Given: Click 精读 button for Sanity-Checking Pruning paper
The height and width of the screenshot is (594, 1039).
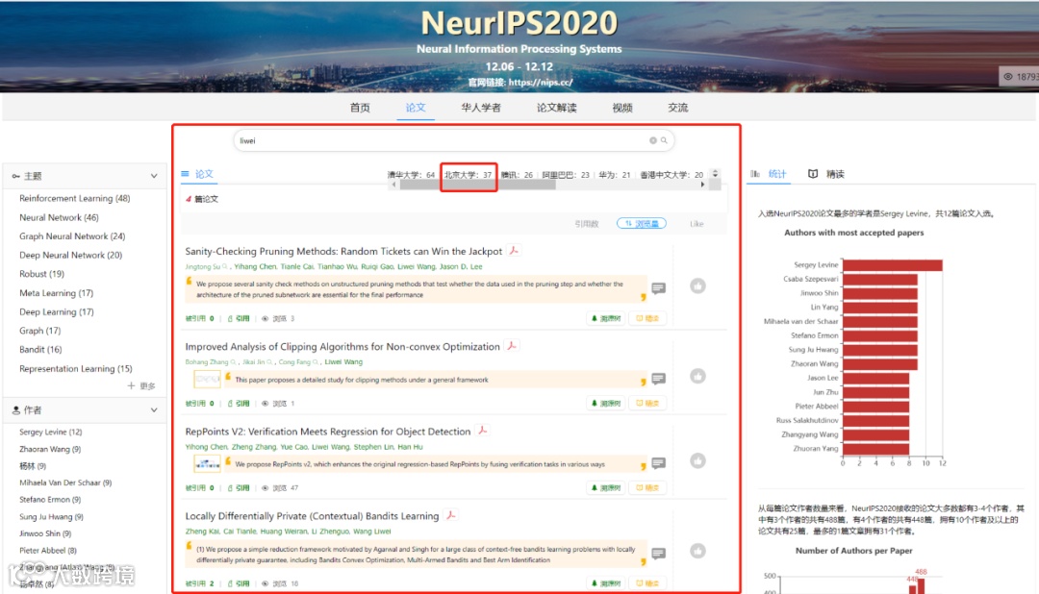Looking at the screenshot, I should point(647,318).
